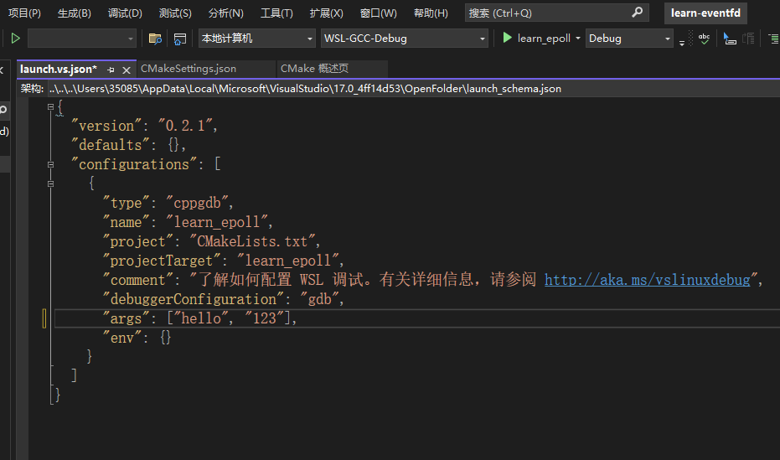Open the 帮助(H) menu
The image size is (780, 460).
(431, 13)
